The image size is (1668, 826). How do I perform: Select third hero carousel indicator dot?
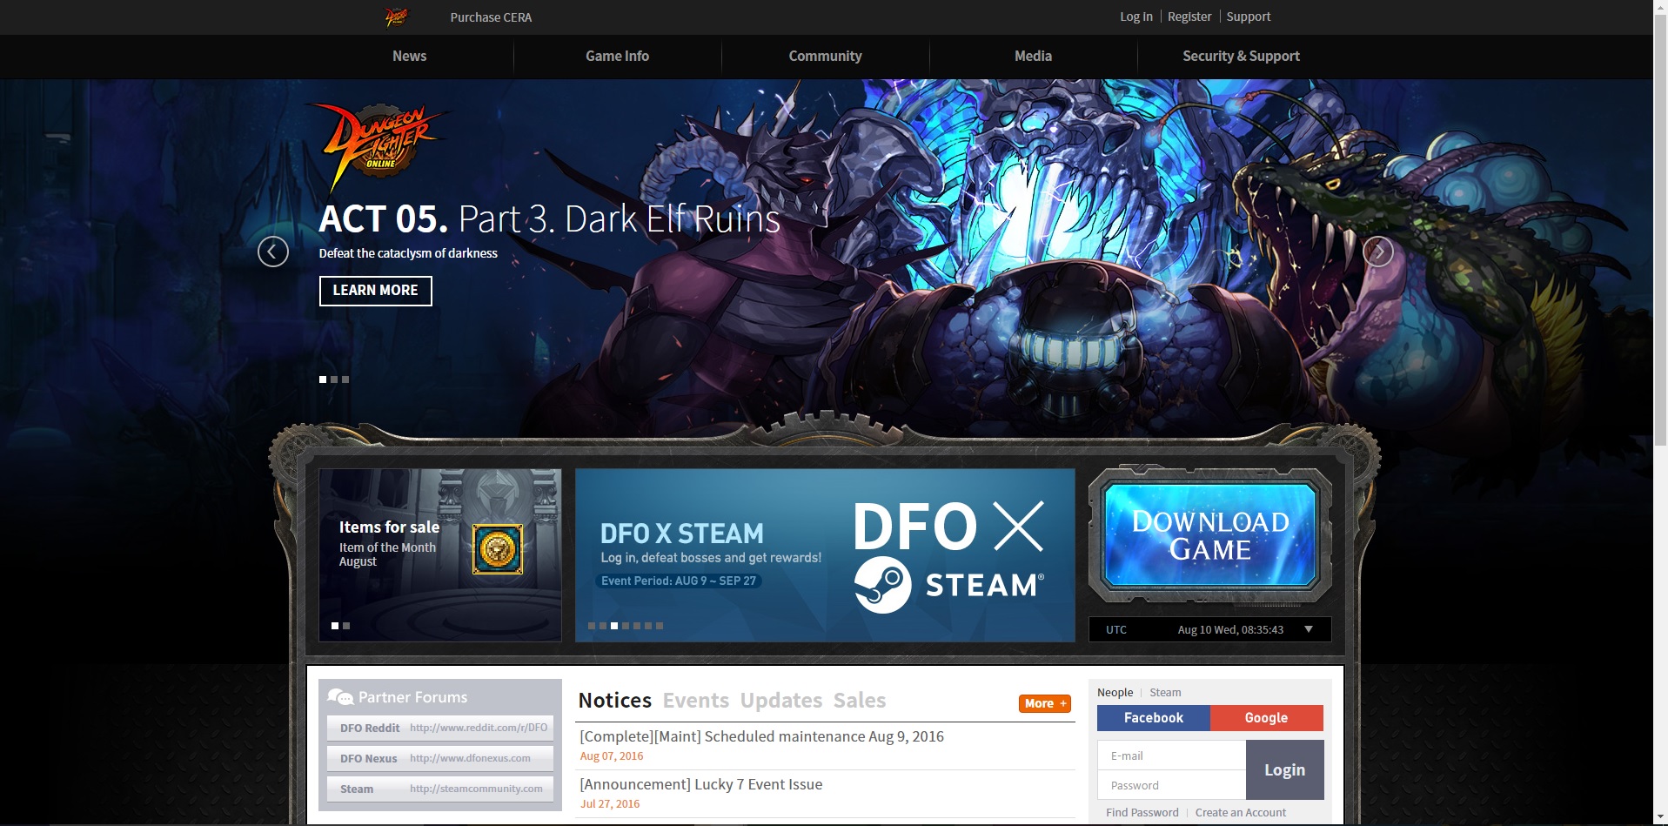point(345,379)
